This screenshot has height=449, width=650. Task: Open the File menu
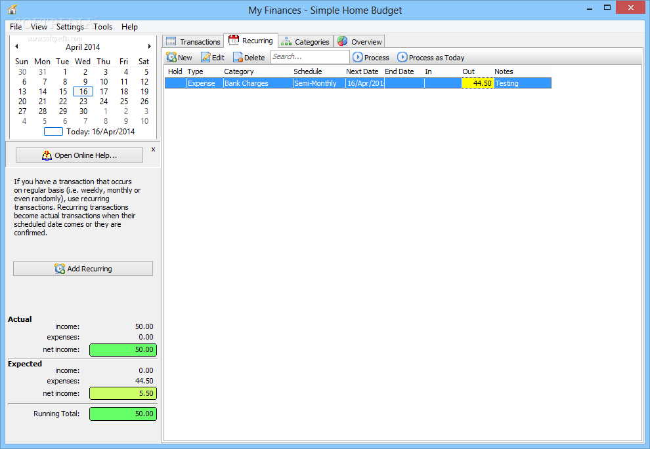point(16,26)
